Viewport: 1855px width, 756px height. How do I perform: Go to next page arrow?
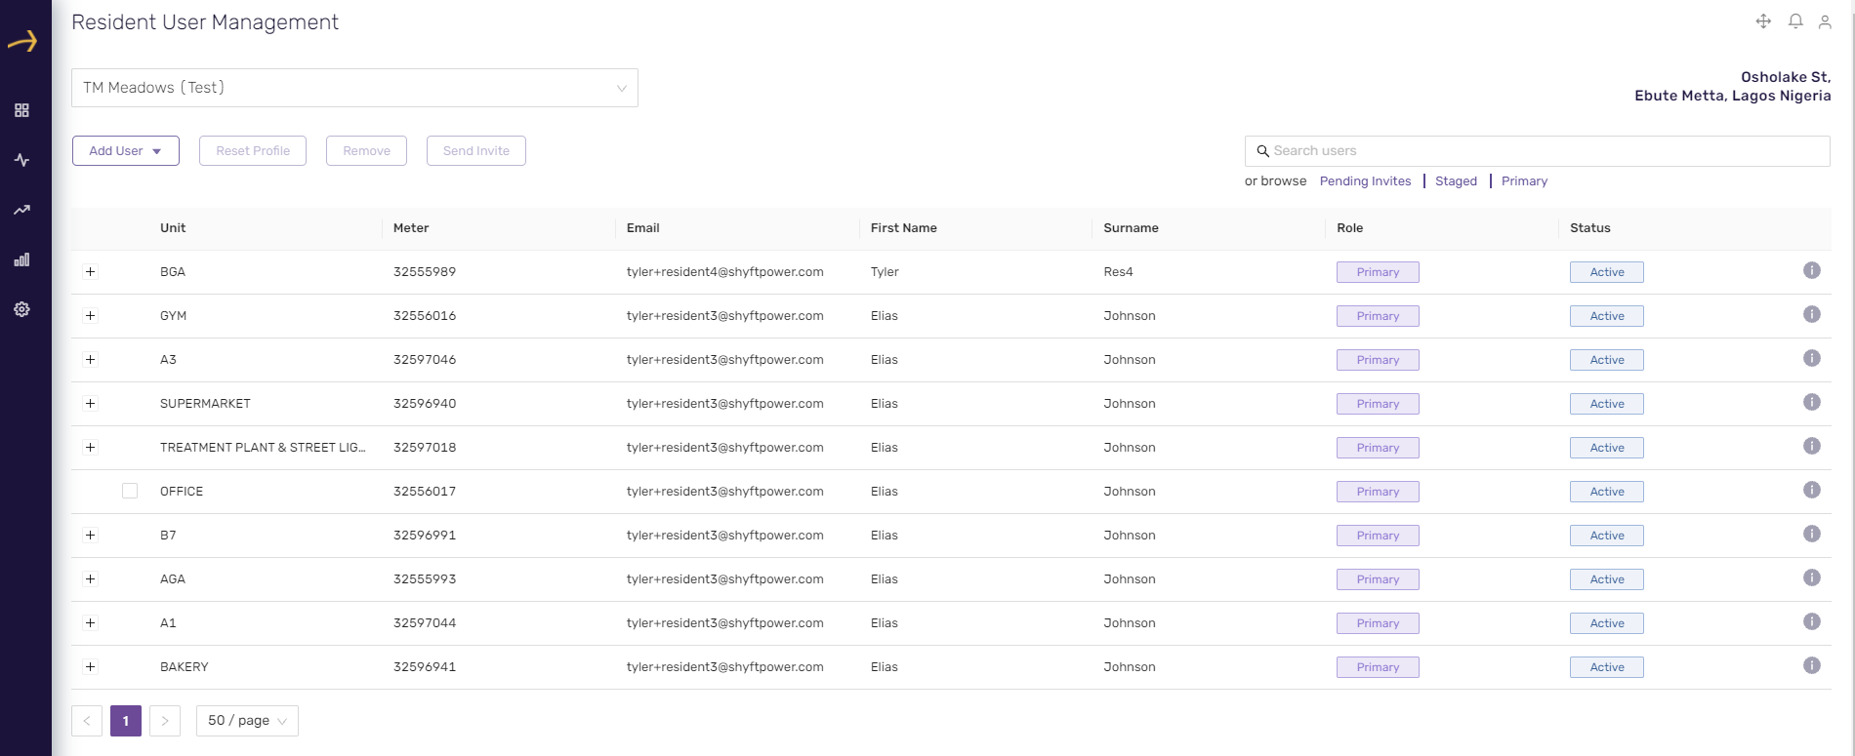pyautogui.click(x=165, y=721)
